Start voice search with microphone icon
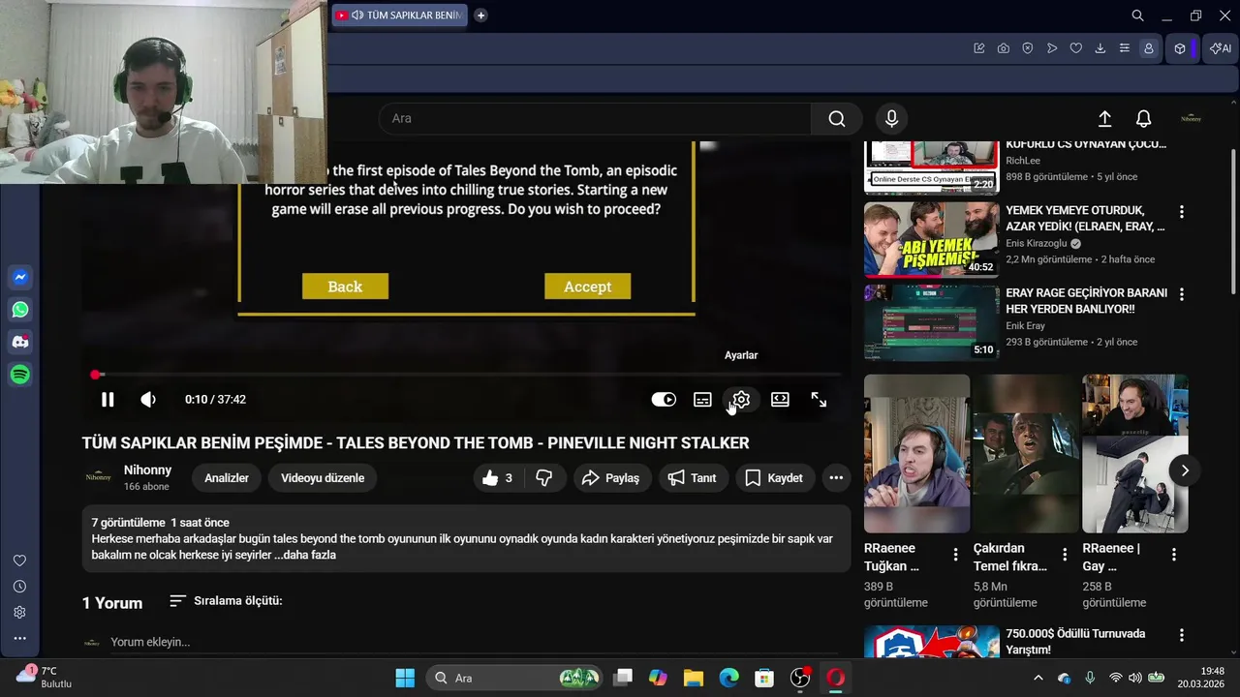This screenshot has height=697, width=1240. click(891, 118)
